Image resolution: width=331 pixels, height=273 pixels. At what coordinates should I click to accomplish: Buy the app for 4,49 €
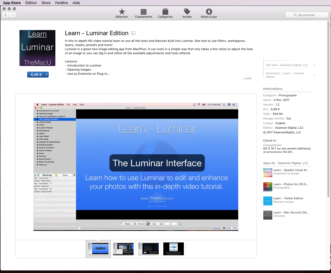pos(36,74)
